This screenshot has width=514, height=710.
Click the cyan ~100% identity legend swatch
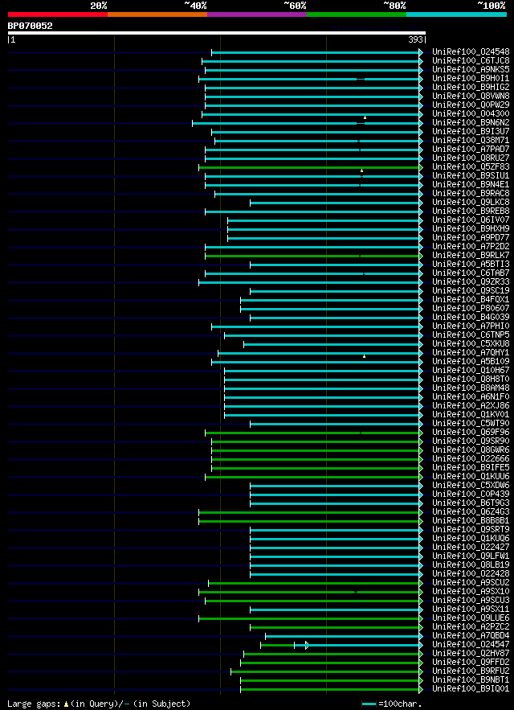pos(456,14)
